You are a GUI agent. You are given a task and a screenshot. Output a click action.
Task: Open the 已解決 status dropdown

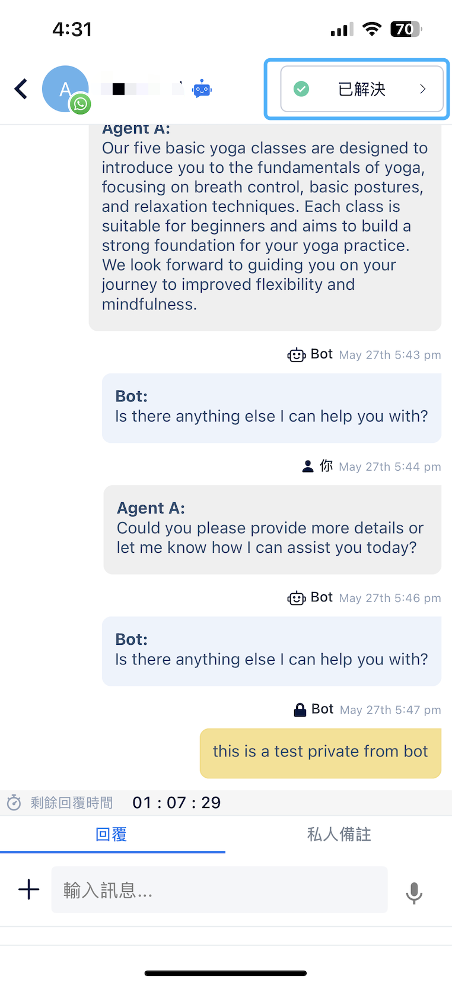(361, 89)
